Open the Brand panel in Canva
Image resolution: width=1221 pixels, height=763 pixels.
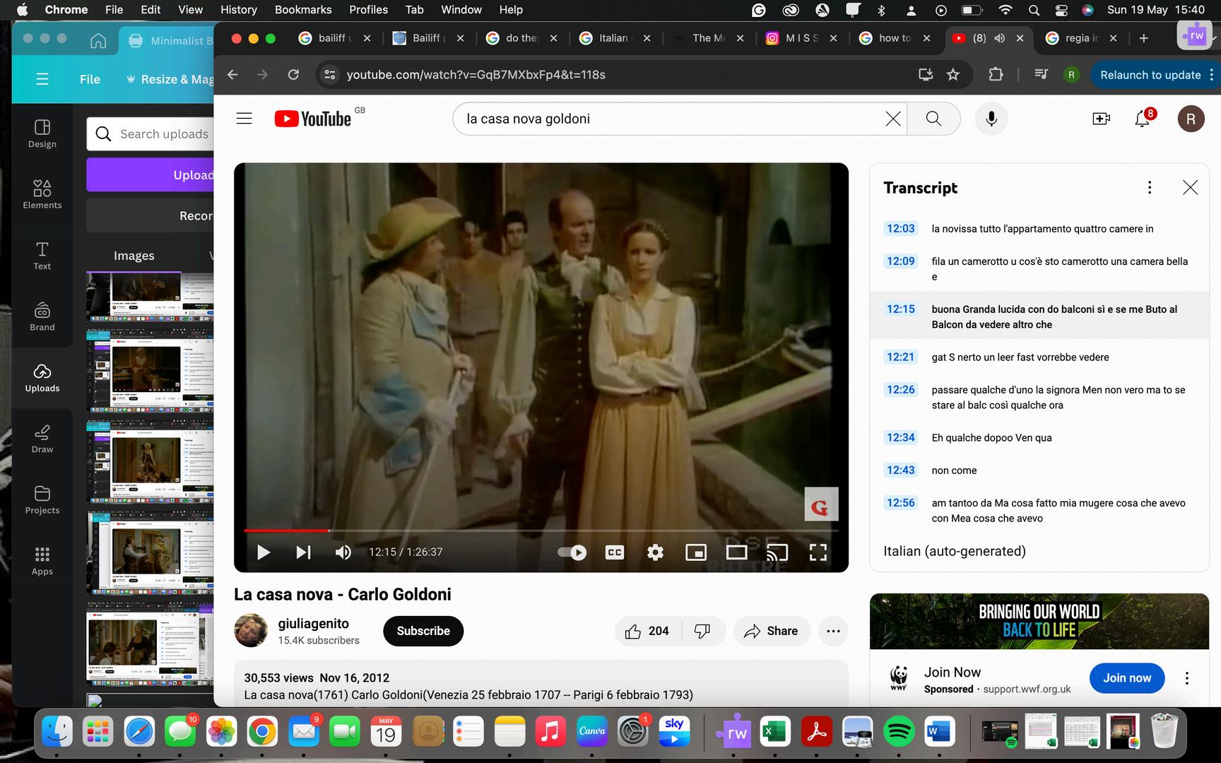tap(42, 316)
